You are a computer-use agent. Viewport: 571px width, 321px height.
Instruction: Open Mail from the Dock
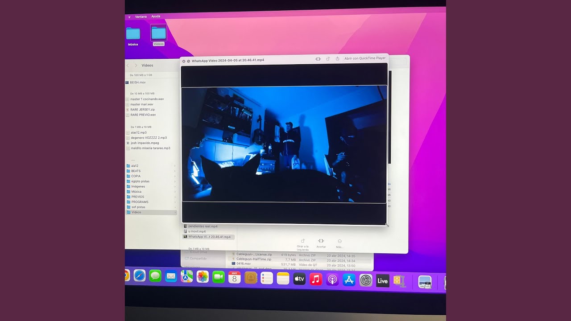click(x=171, y=276)
